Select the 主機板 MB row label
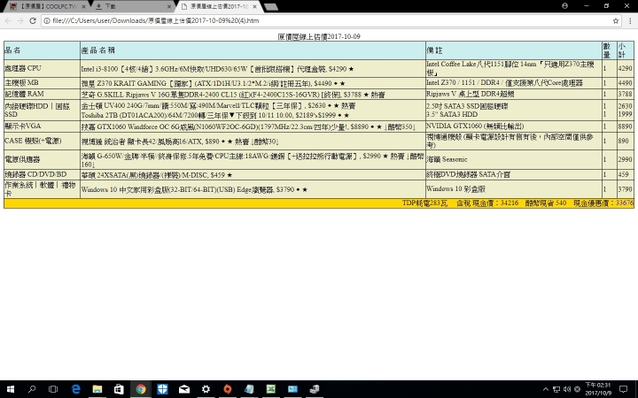The image size is (638, 398). tap(21, 83)
